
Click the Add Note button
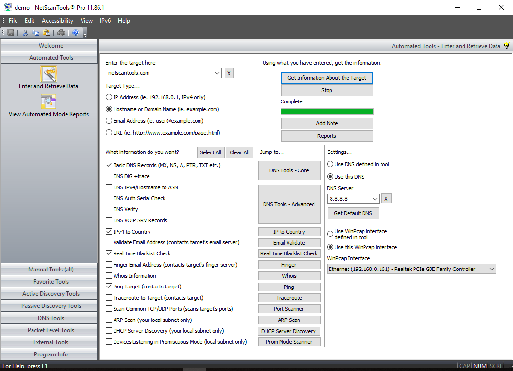point(327,123)
